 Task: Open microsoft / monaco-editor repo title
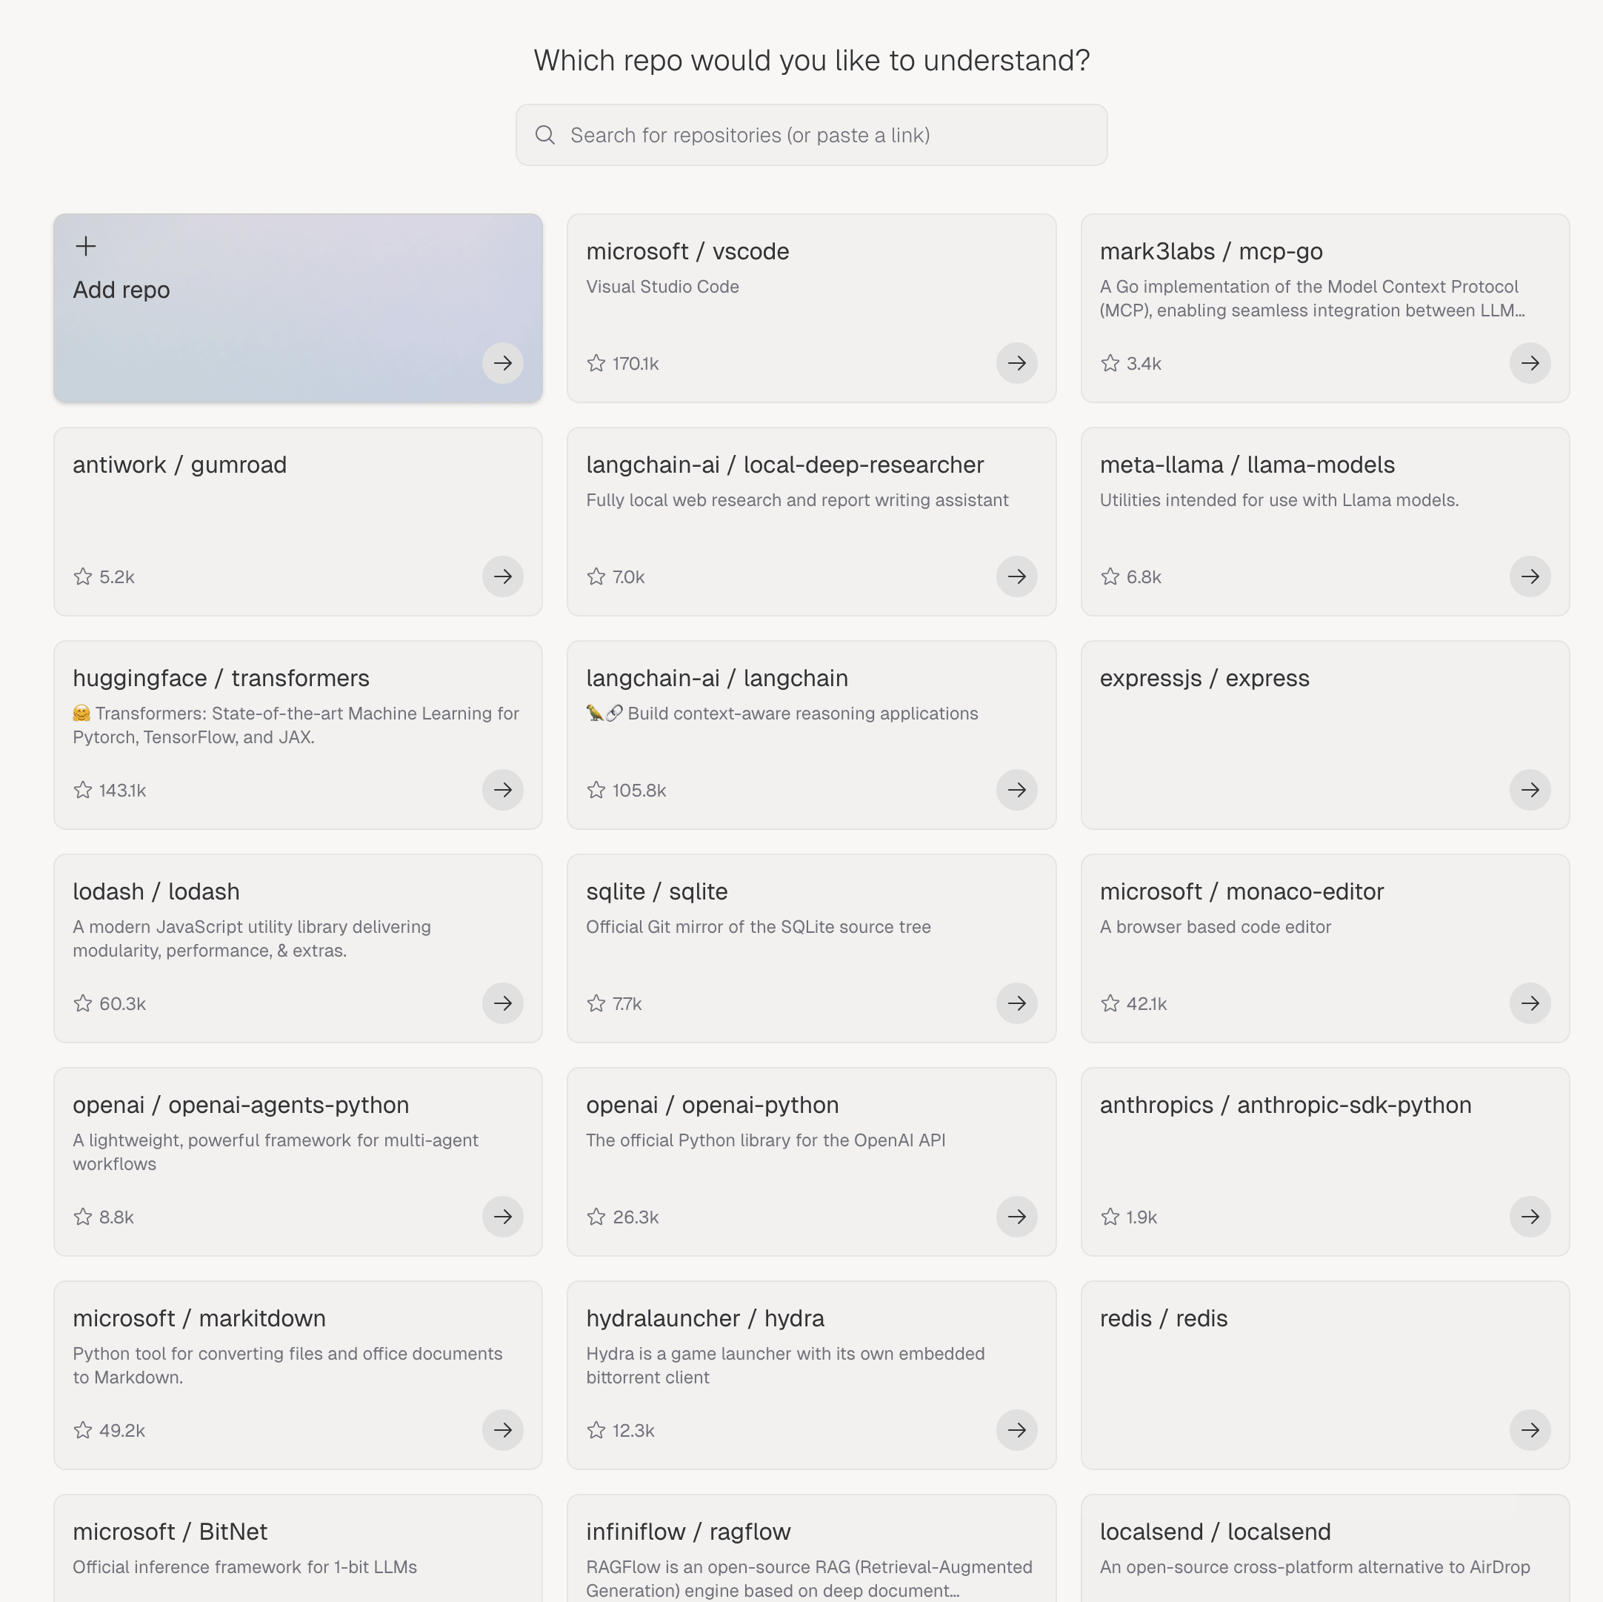coord(1242,891)
